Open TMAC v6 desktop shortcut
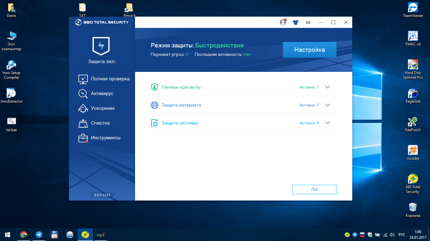This screenshot has height=241, width=430. [413, 39]
